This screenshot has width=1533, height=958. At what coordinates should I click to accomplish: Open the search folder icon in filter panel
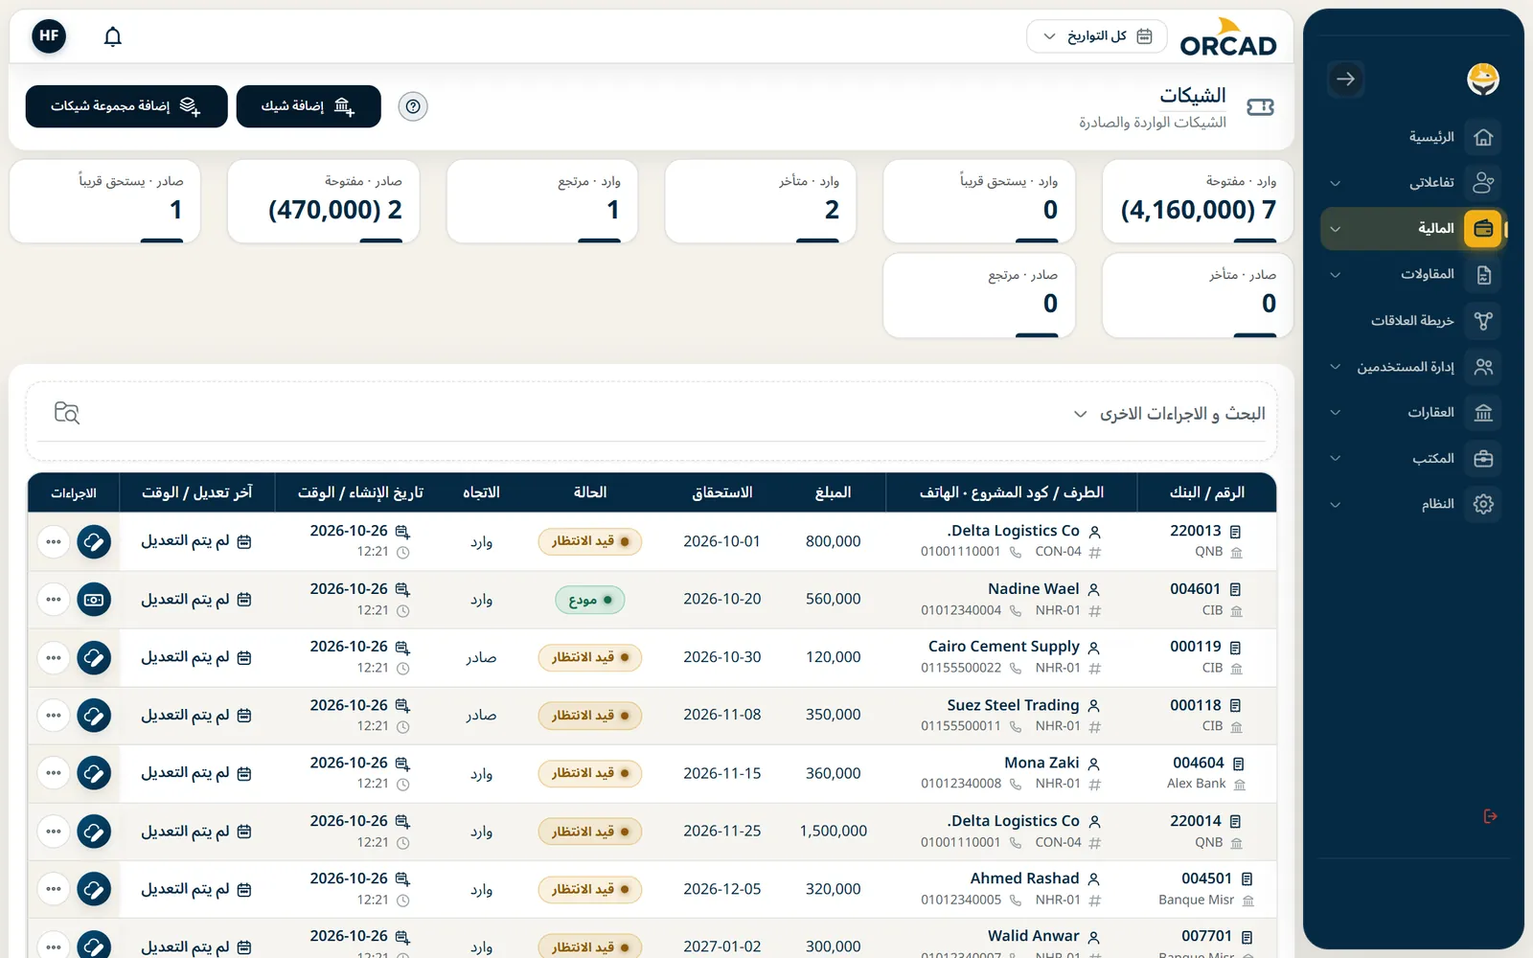point(67,413)
